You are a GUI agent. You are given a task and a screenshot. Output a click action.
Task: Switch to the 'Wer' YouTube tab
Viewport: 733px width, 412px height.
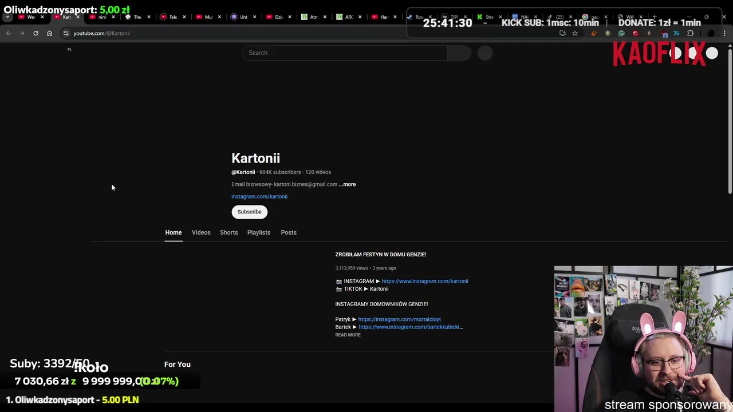(31, 17)
